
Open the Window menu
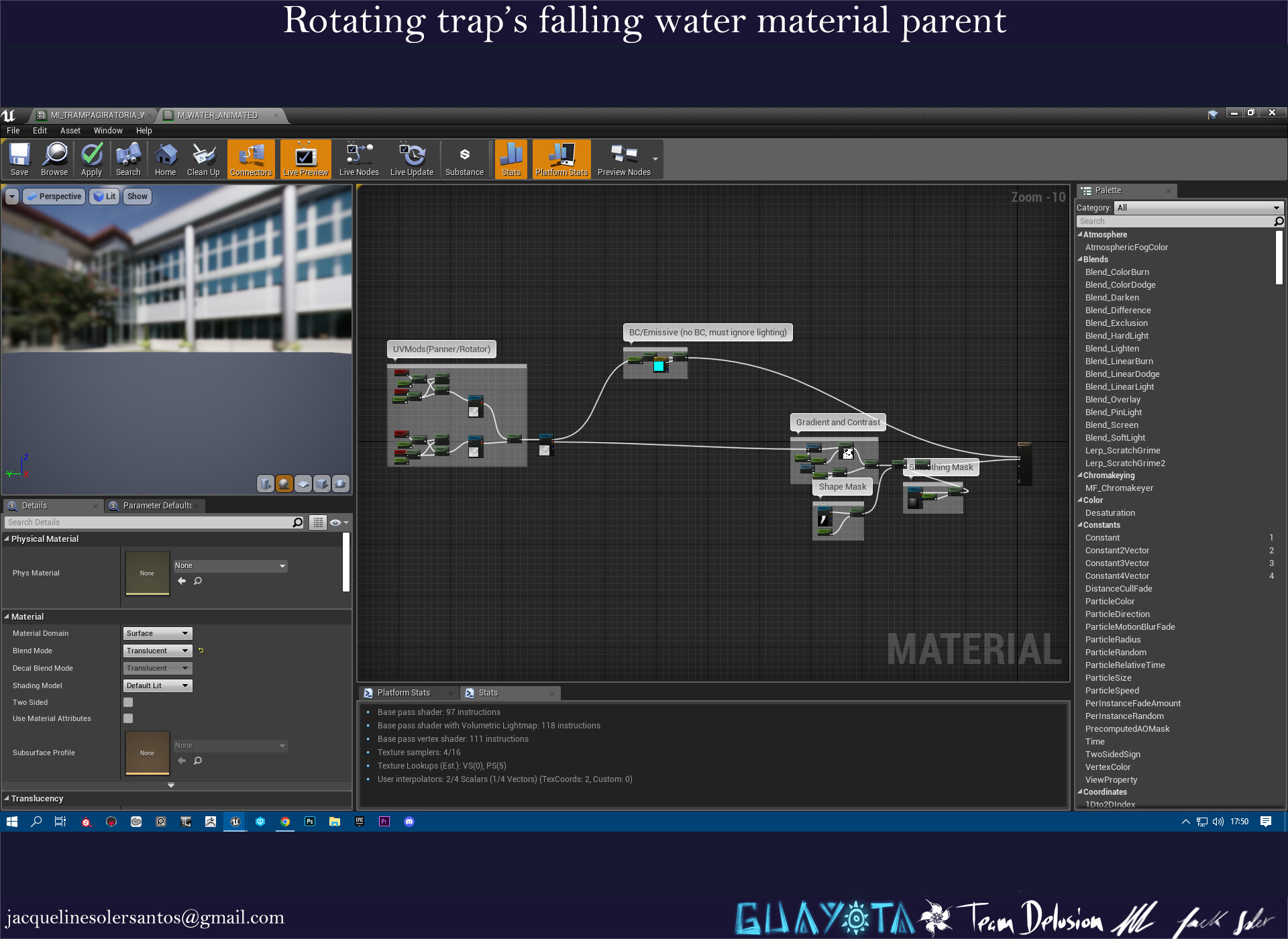(107, 130)
